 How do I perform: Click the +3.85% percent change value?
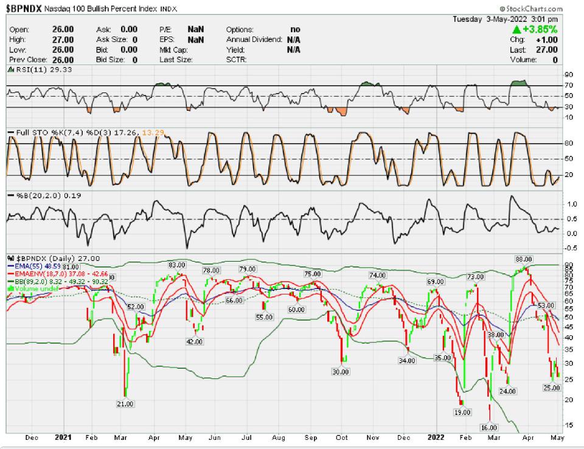(540, 29)
